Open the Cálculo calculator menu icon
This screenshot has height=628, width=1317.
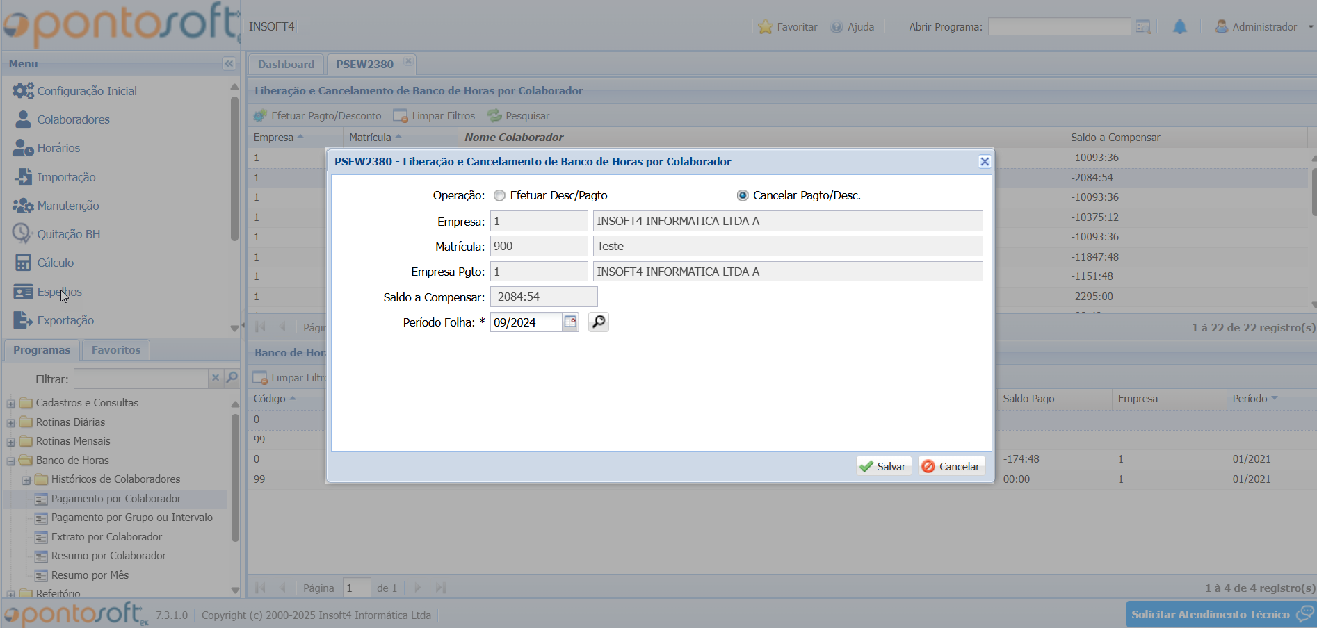click(x=23, y=263)
